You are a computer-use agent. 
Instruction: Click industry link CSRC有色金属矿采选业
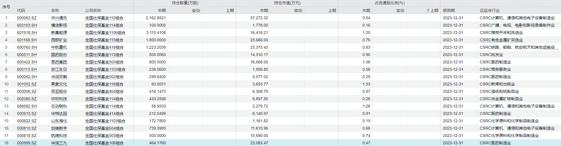click(x=501, y=40)
